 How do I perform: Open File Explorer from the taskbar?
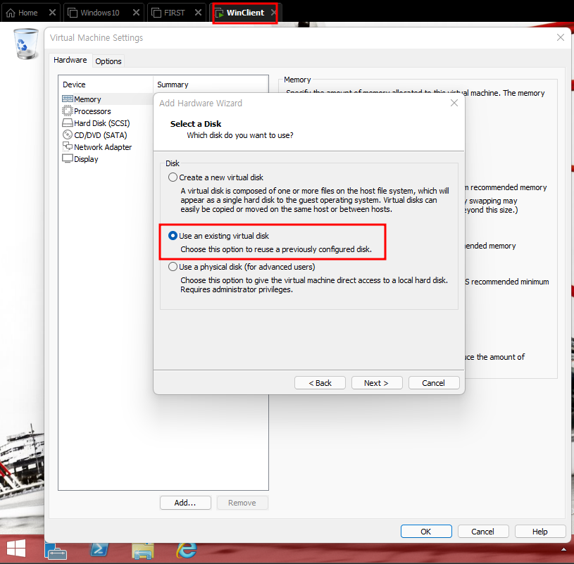[143, 548]
